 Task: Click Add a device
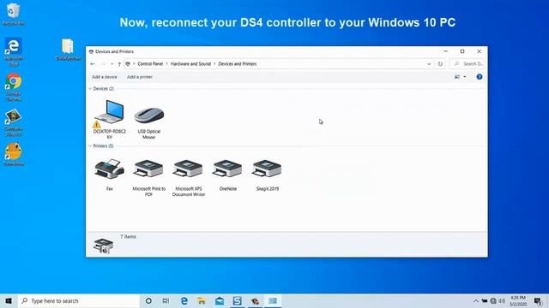pos(105,77)
